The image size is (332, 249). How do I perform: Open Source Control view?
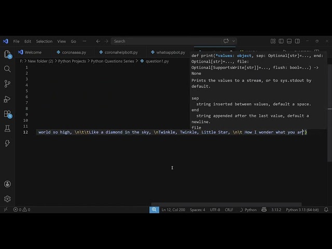[7, 84]
